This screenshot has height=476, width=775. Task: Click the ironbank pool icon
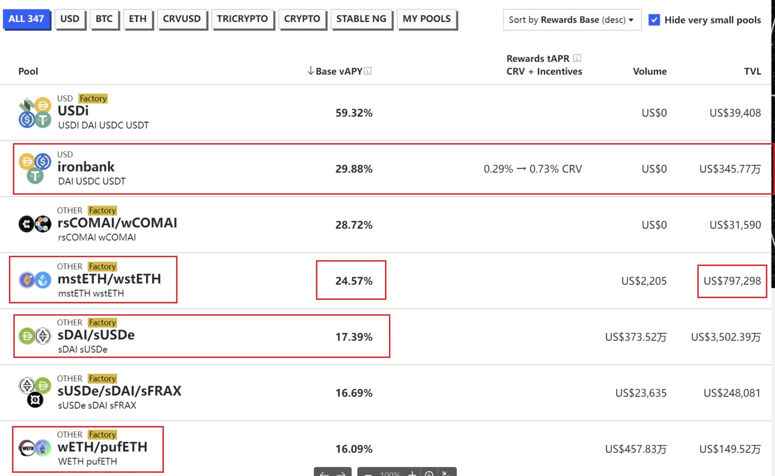tap(34, 168)
